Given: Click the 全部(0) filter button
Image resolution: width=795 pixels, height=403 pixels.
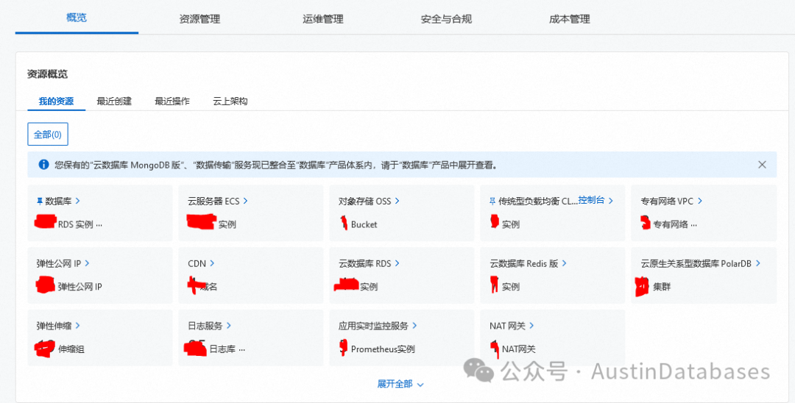Looking at the screenshot, I should [x=48, y=134].
